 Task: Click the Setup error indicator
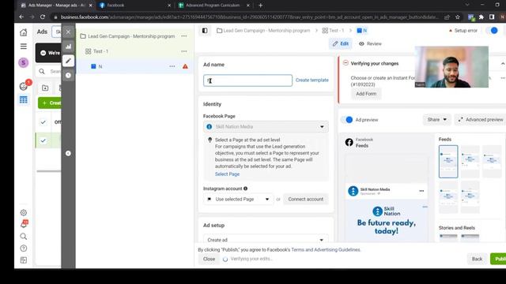point(463,31)
